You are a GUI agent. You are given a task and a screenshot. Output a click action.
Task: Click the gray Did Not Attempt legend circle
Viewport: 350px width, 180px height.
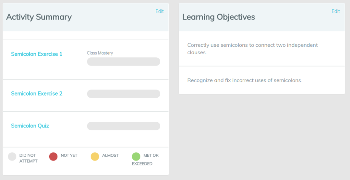(x=12, y=156)
